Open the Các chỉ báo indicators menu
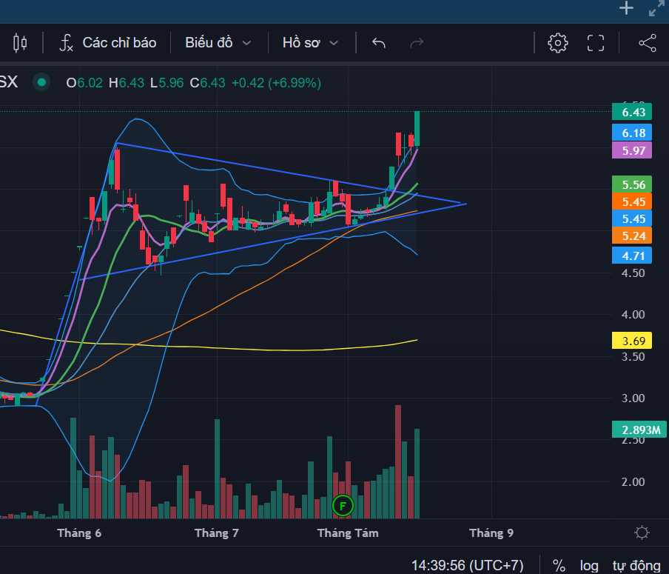Image resolution: width=669 pixels, height=574 pixels. pos(107,43)
